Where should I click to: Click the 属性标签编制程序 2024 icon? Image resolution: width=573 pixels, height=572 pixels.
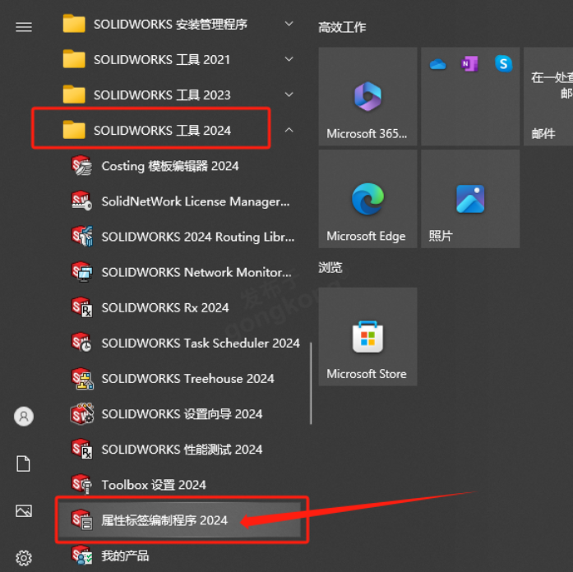tap(81, 519)
